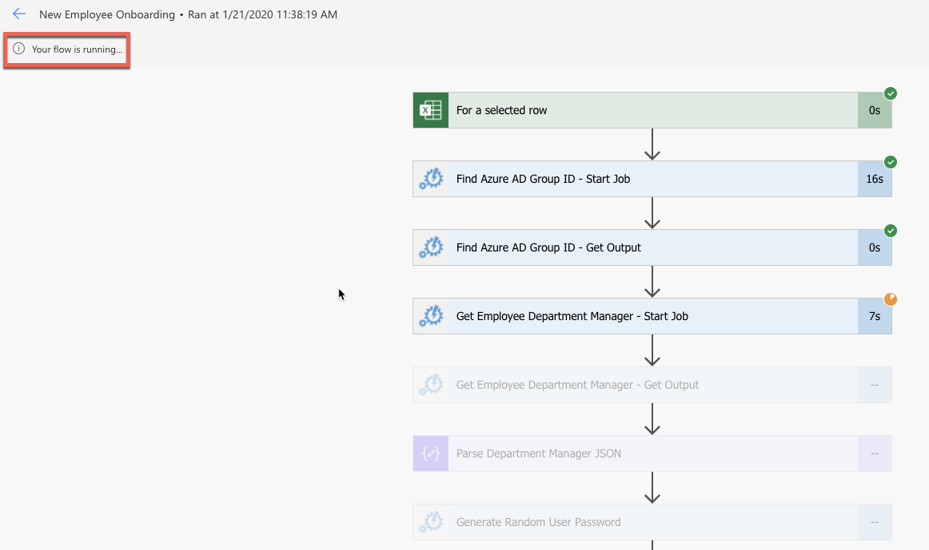Click the Excel icon on For a selected row

click(x=431, y=110)
